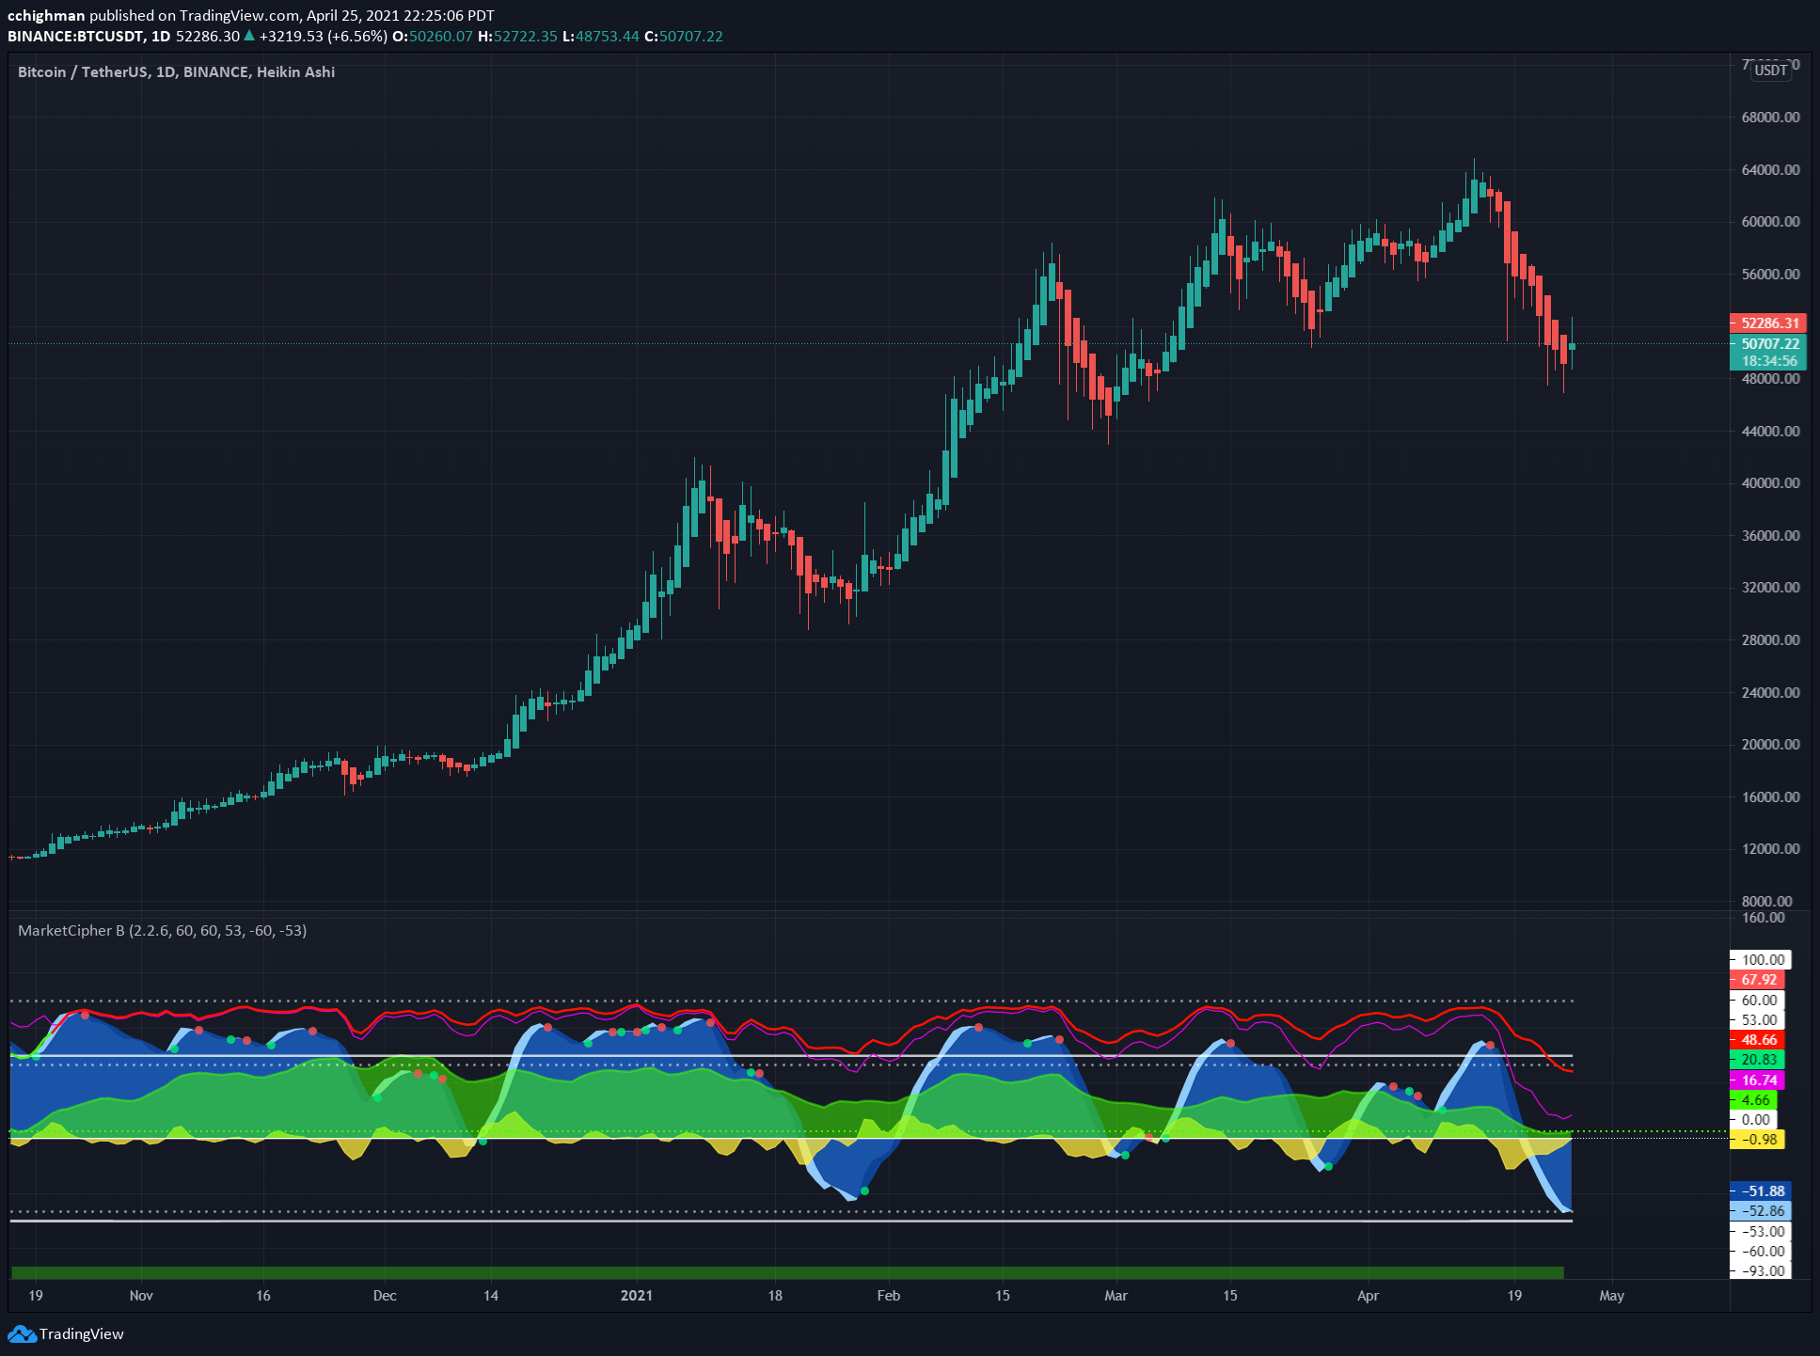Click the 16000.00 price axis label

point(1770,797)
